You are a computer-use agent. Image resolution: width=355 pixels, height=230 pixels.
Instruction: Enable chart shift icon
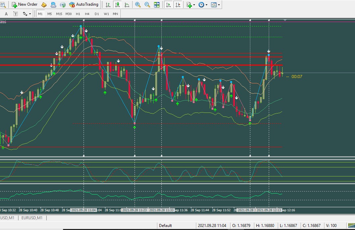(178, 5)
